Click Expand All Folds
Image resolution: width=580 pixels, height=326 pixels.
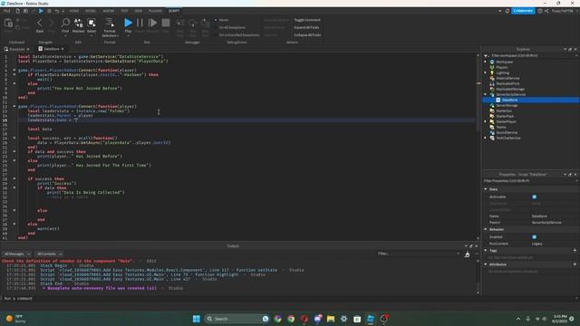(x=306, y=27)
